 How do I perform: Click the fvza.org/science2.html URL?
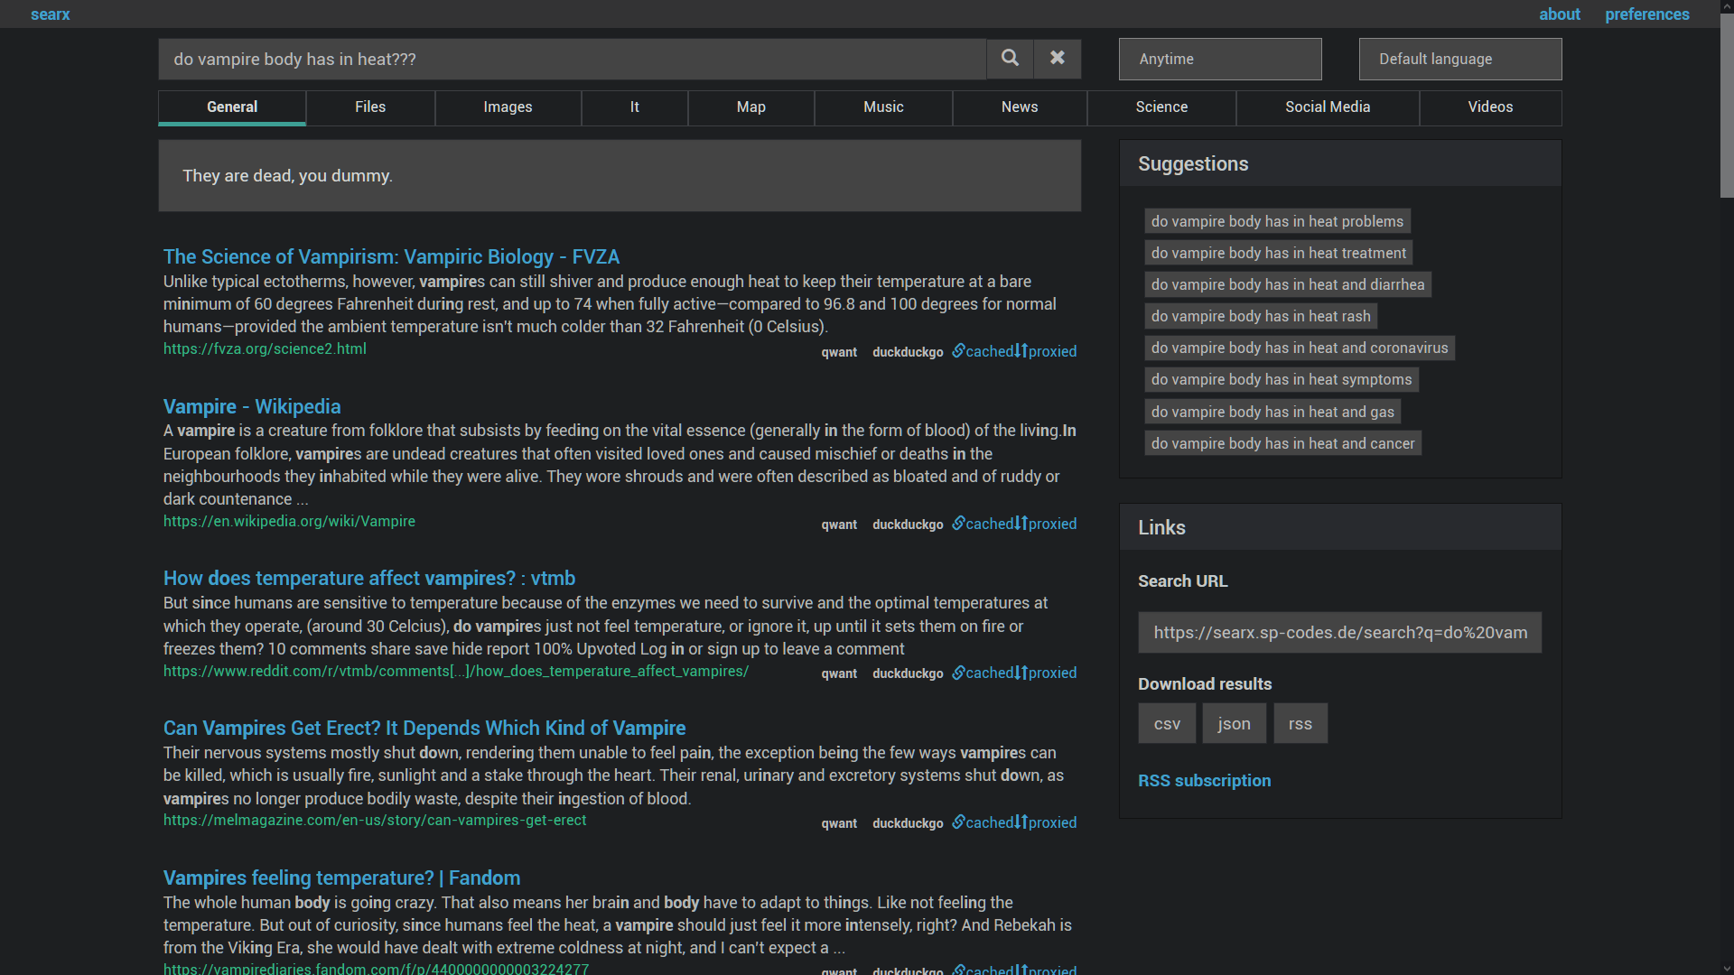click(x=265, y=349)
